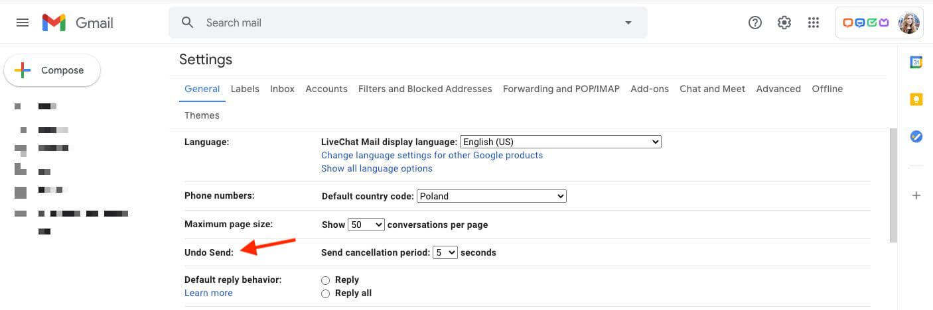Open Google Tasks in side panel
Image resolution: width=933 pixels, height=310 pixels.
916,136
